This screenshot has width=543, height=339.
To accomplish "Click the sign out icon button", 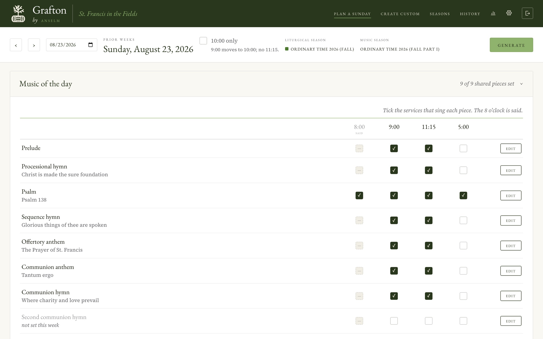I will click(x=527, y=13).
